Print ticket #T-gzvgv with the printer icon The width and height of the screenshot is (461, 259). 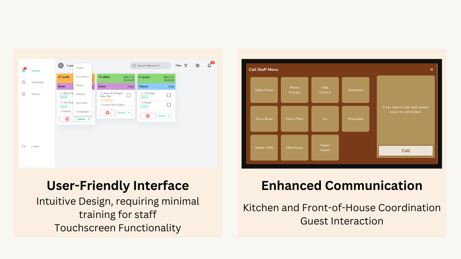[148, 116]
